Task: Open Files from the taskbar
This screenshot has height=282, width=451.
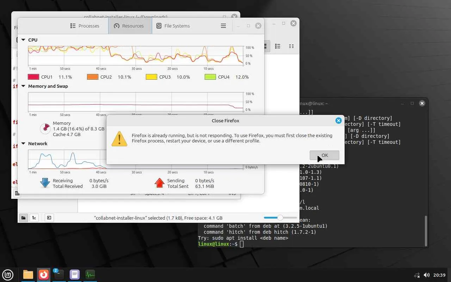Action: pos(28,275)
